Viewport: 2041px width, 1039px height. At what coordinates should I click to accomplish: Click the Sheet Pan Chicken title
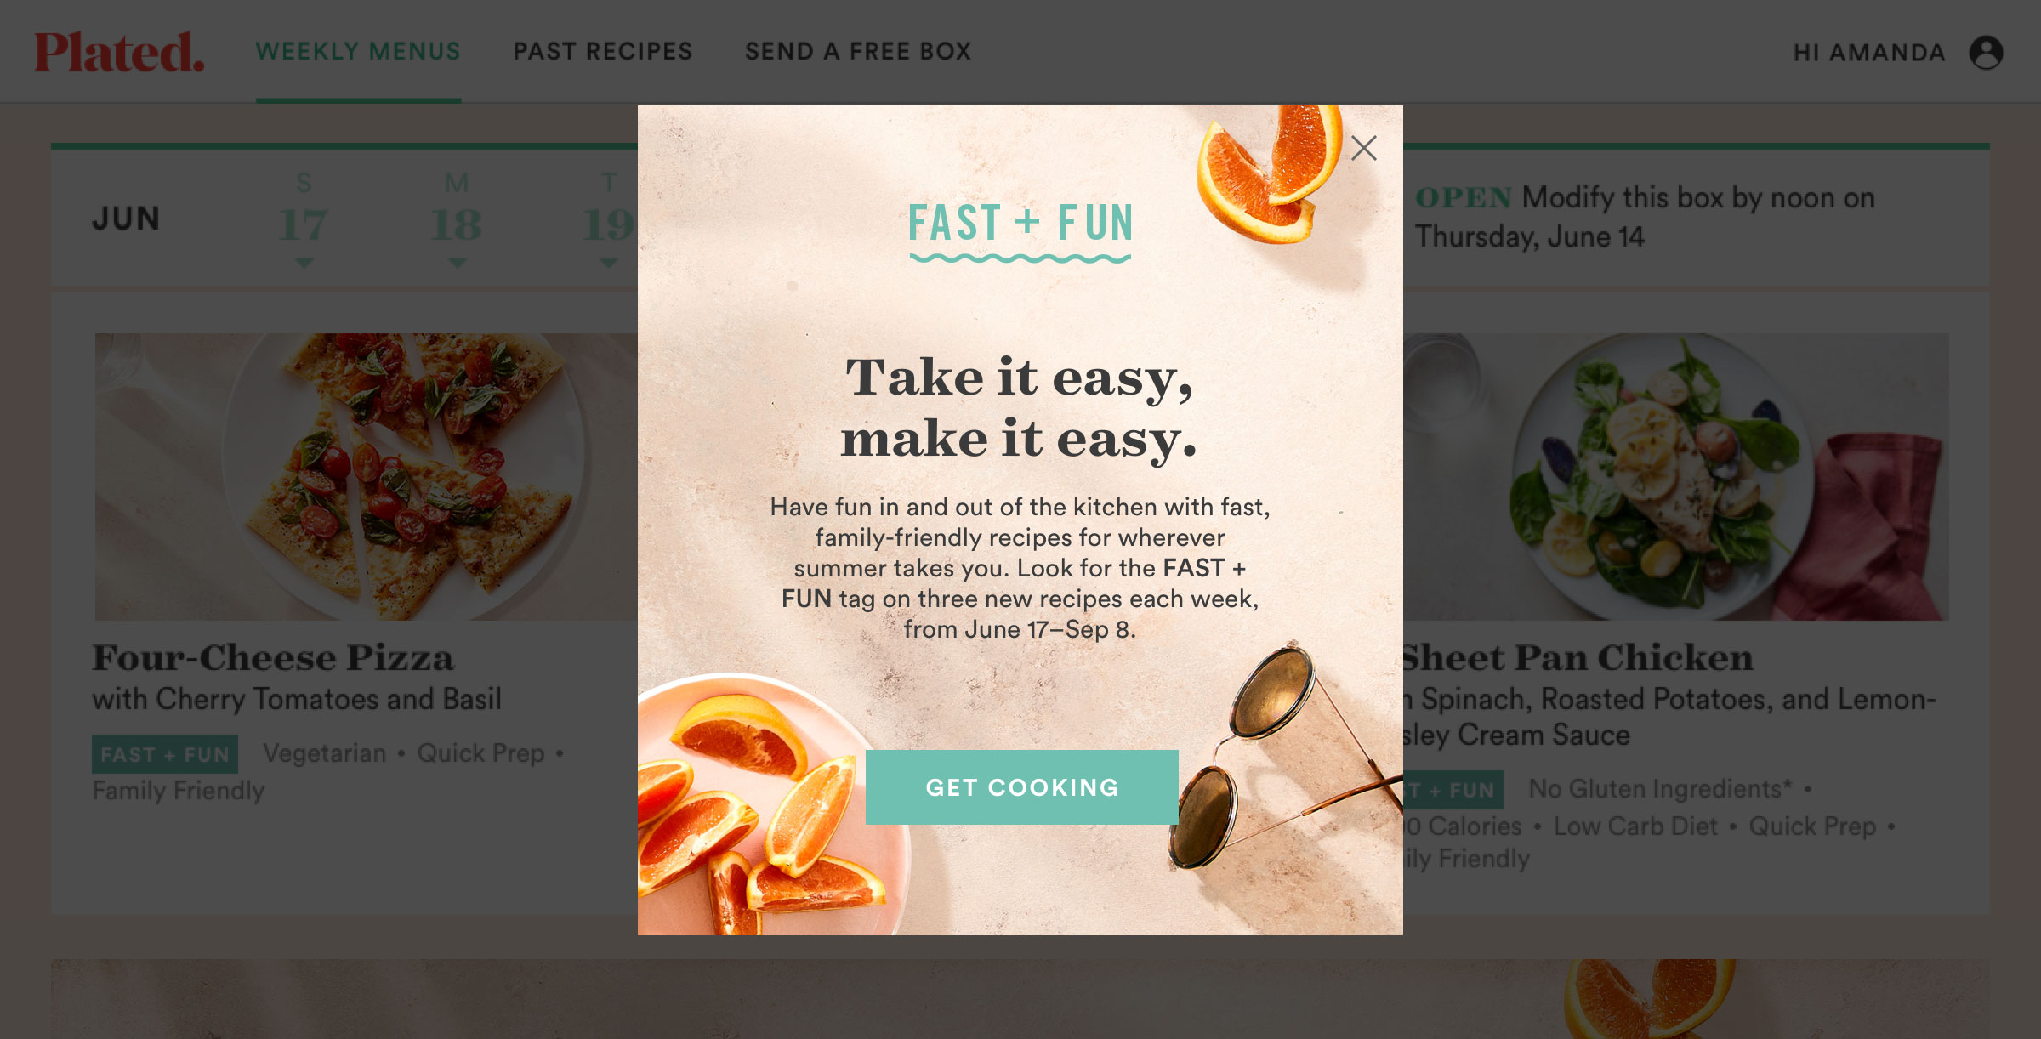tap(1578, 658)
